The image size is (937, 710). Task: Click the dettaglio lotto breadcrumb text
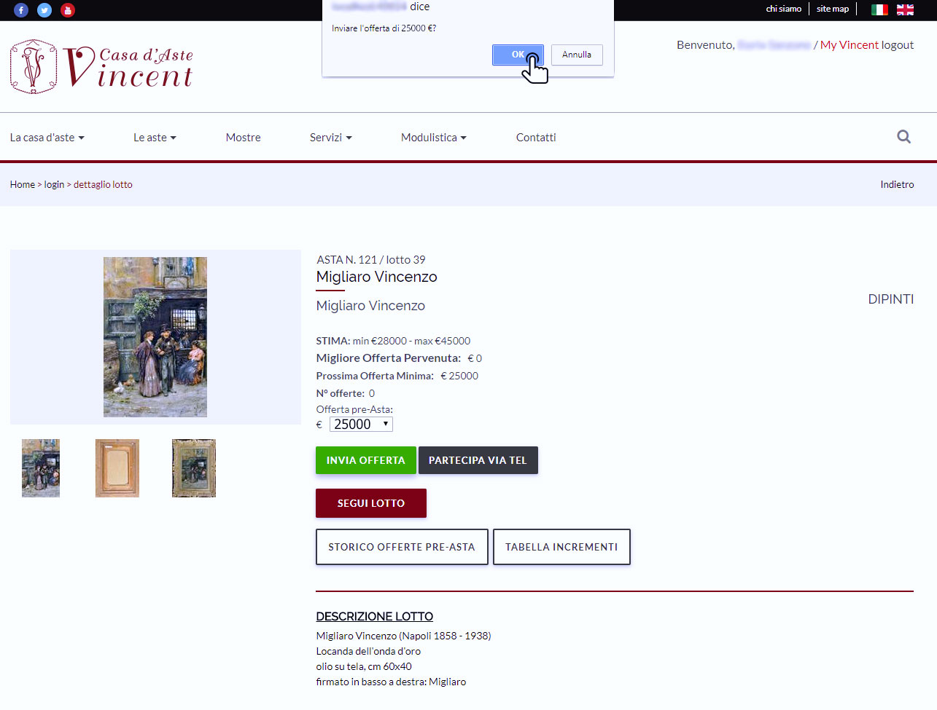click(x=103, y=185)
